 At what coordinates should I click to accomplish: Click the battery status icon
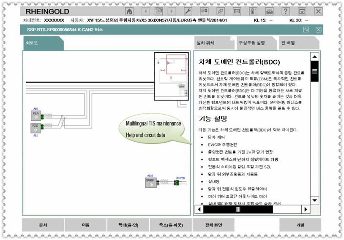pyautogui.click(x=253, y=11)
